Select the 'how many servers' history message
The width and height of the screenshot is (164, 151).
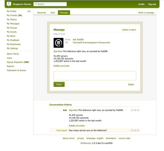coord(95,130)
